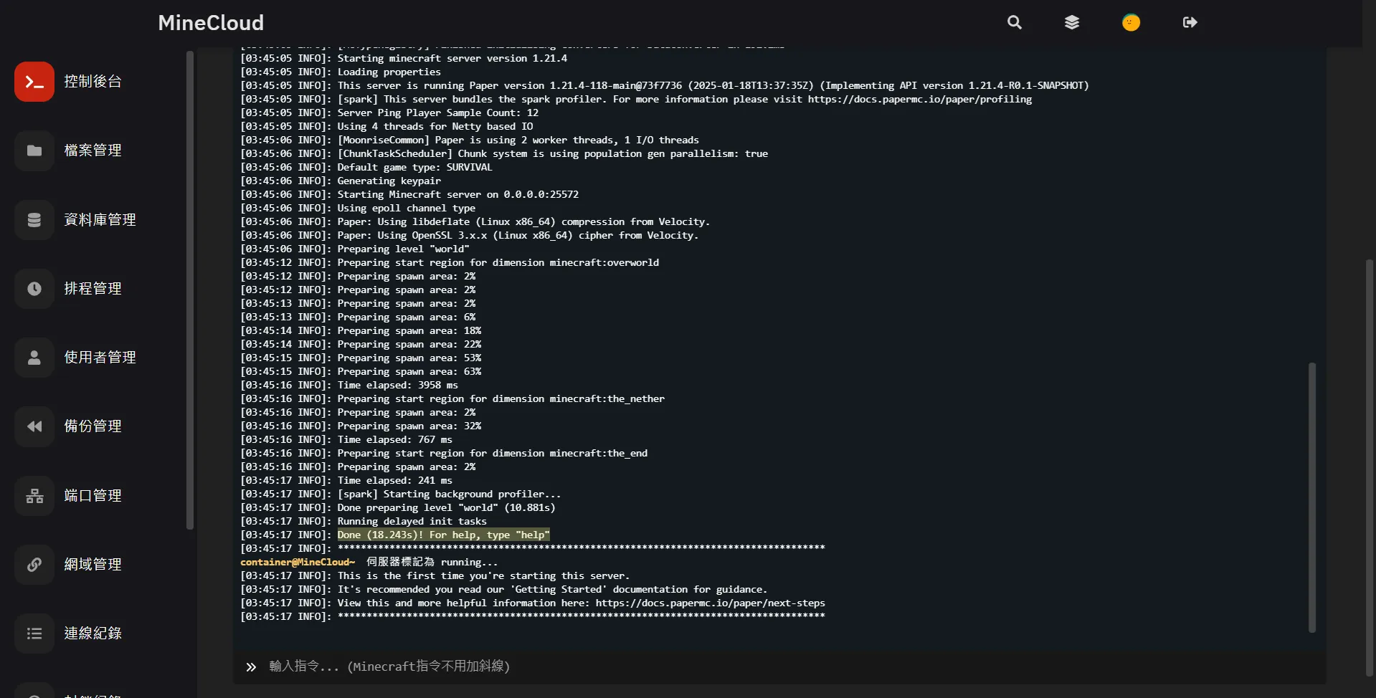The height and width of the screenshot is (698, 1376).
Task: Click the console output scrollbar
Action: (1311, 497)
